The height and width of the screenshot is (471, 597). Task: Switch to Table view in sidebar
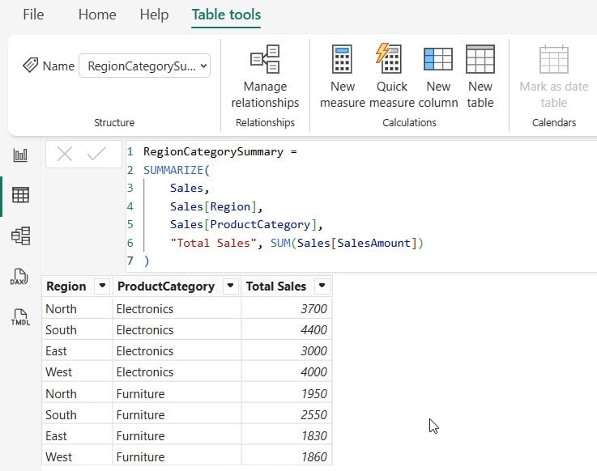(x=20, y=195)
